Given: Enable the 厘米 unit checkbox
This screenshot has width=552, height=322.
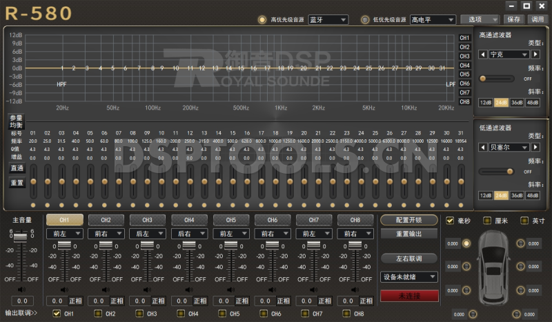Looking at the screenshot, I should coord(487,221).
